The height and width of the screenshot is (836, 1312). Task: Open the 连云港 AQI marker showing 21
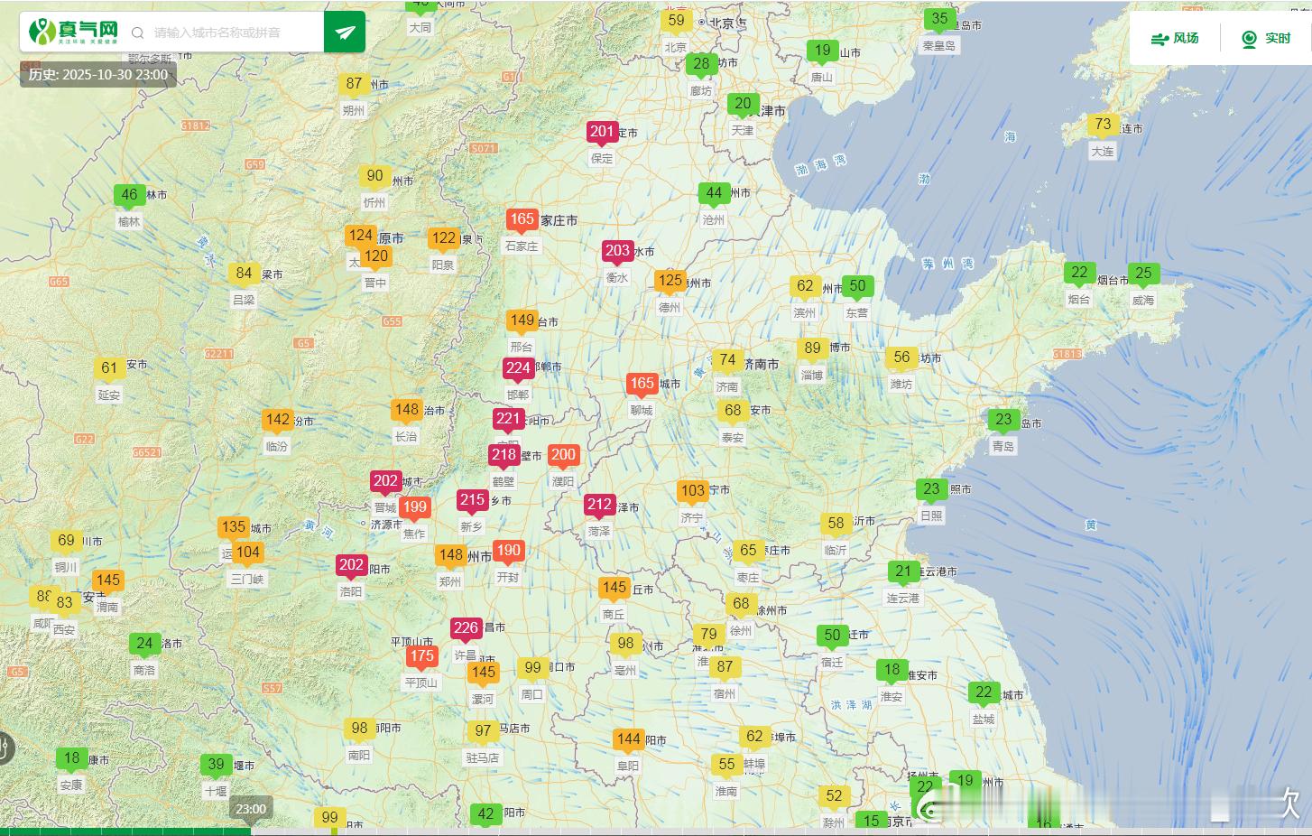click(903, 572)
